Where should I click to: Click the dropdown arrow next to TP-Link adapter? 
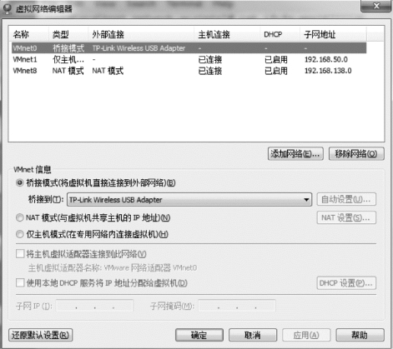306,200
